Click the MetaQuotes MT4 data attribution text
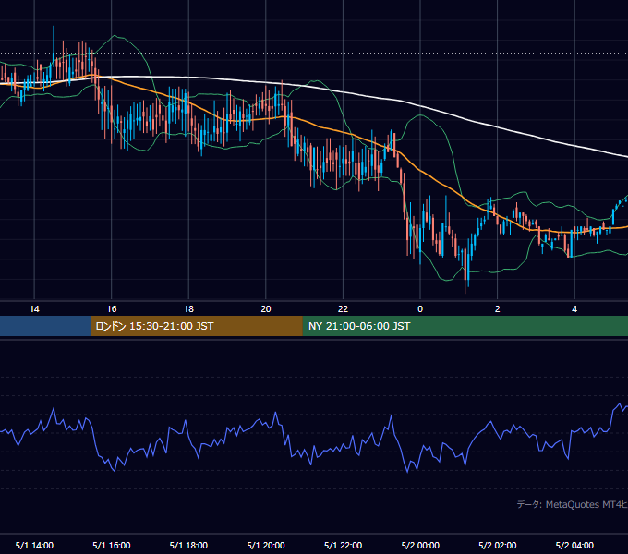The height and width of the screenshot is (554, 628). click(573, 504)
